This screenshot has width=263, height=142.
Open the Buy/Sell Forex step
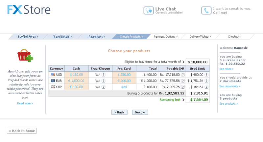(28, 37)
